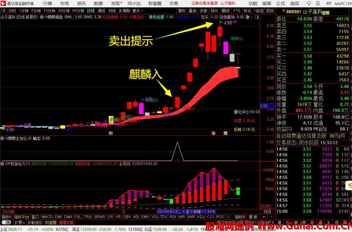Toggle the 弹 popup switch at bottom left
The width and height of the screenshot is (352, 232).
(6, 223)
